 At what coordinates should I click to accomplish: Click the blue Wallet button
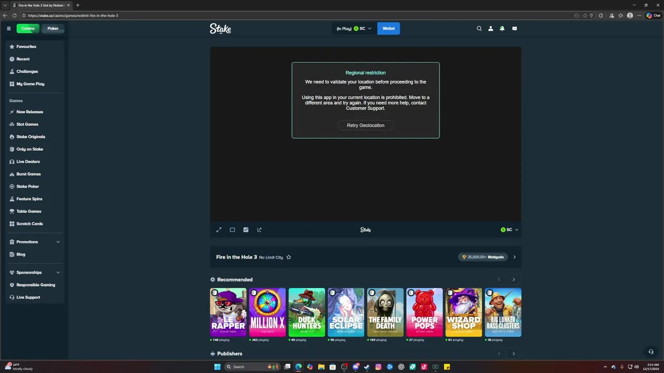tap(389, 28)
